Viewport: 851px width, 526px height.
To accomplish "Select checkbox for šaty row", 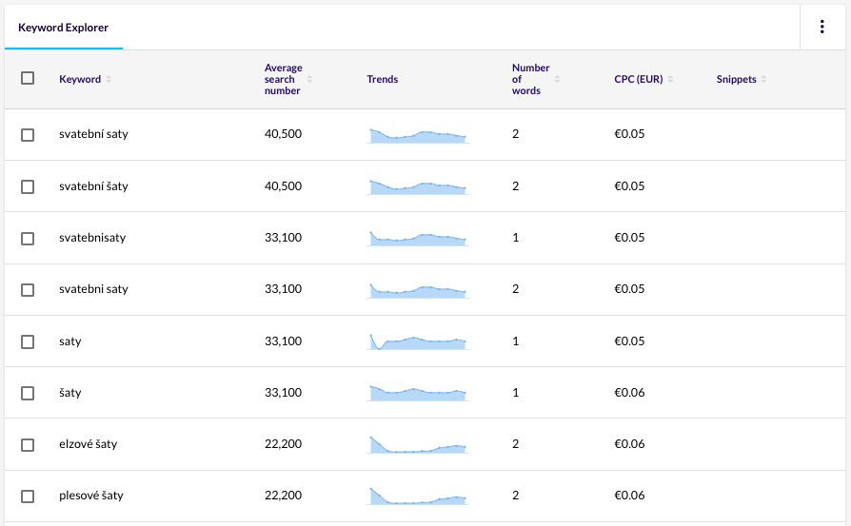I will point(28,393).
